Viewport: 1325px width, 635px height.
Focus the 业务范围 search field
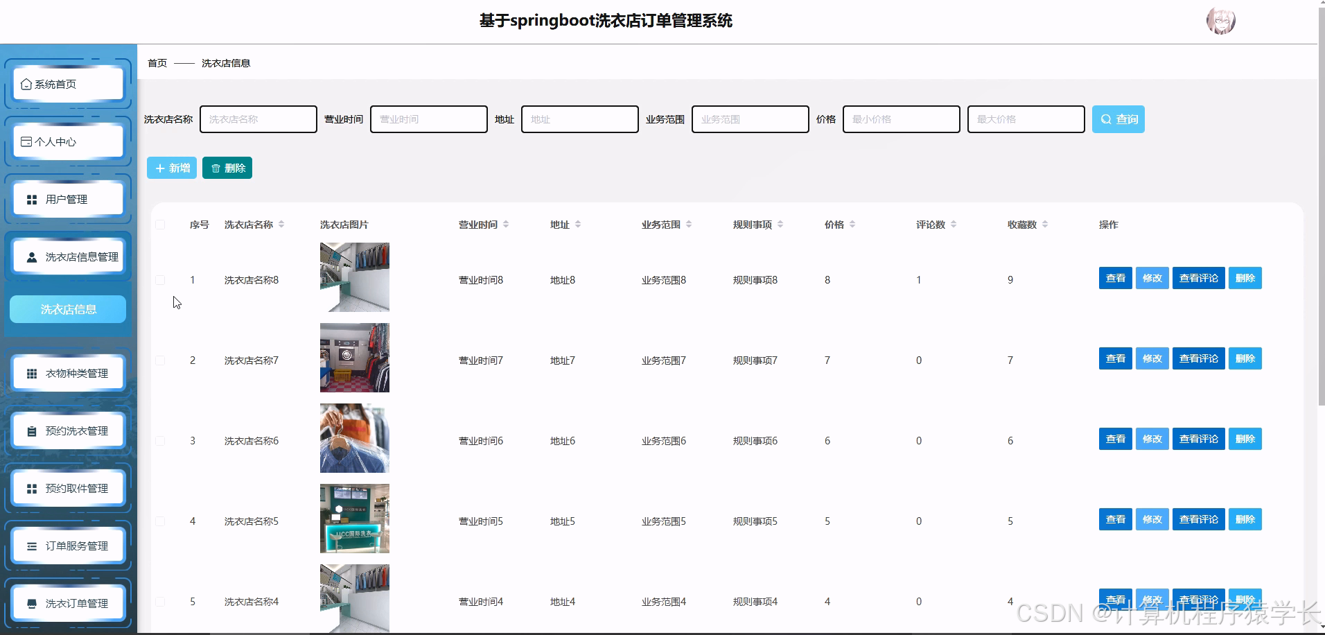coord(751,119)
